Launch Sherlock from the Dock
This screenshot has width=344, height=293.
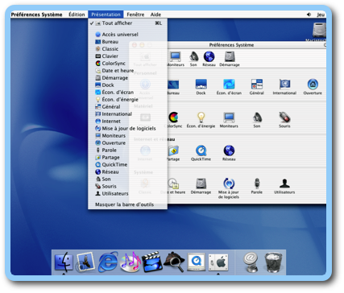(x=174, y=262)
